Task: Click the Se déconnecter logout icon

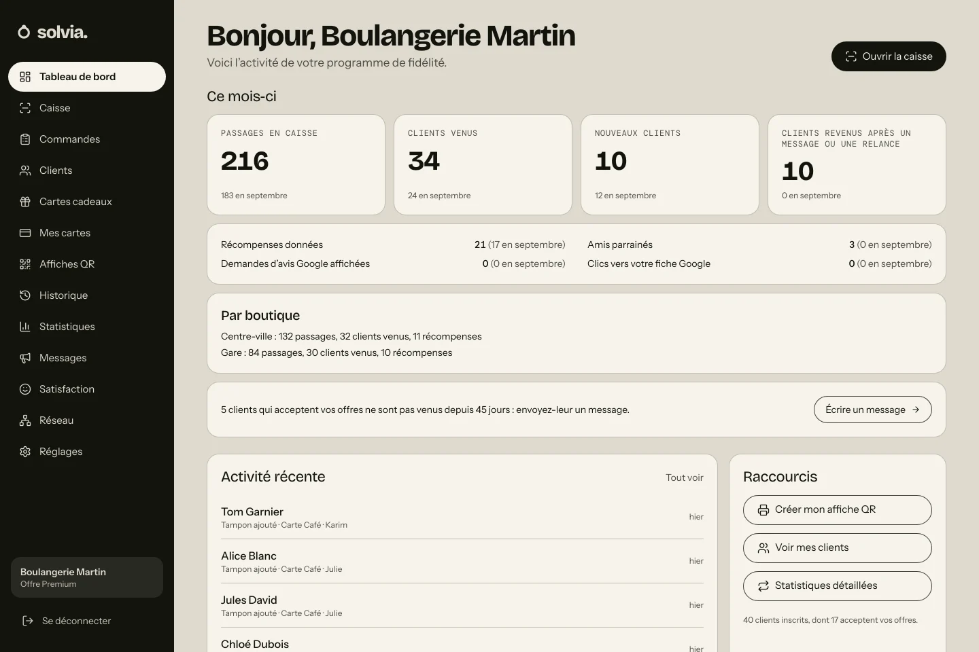Action: coord(28,621)
